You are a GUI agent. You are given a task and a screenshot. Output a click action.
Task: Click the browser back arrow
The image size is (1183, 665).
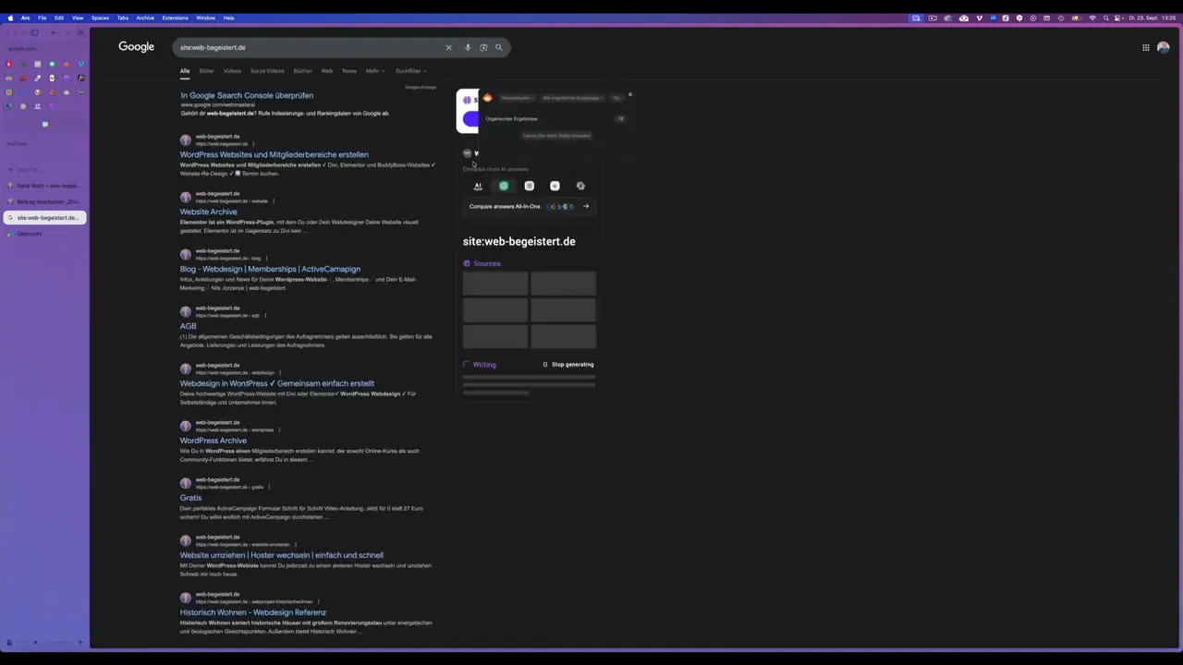pos(54,32)
